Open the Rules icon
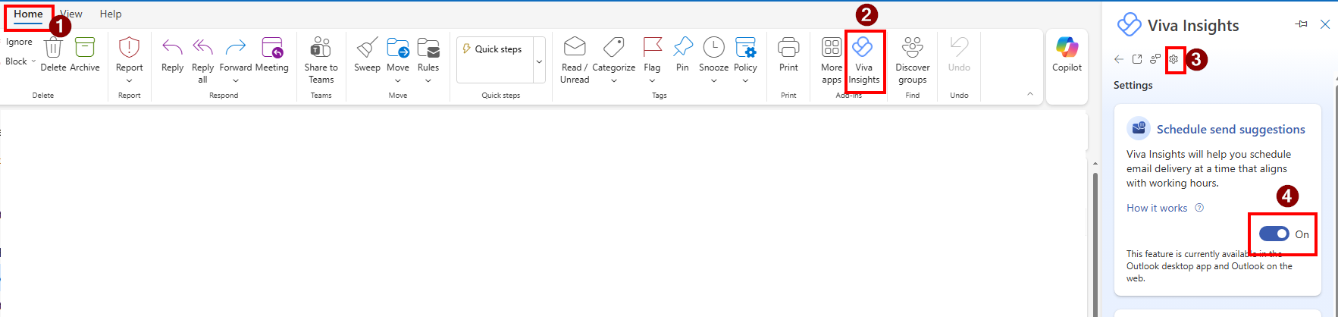Viewport: 1338px width, 317px height. tap(428, 48)
